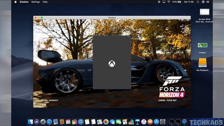Open the Help menu
This screenshot has height=126, width=224.
coord(45,2)
